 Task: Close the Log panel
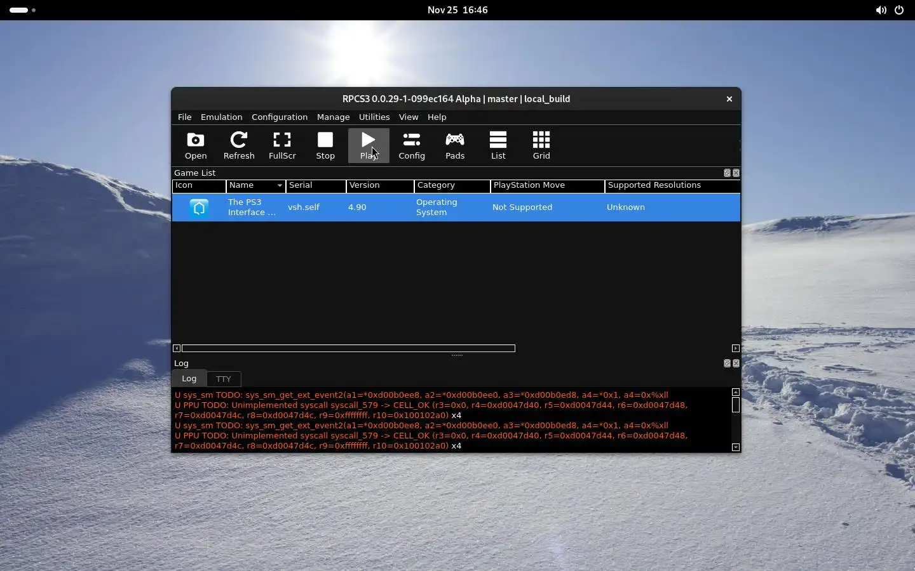pos(736,363)
